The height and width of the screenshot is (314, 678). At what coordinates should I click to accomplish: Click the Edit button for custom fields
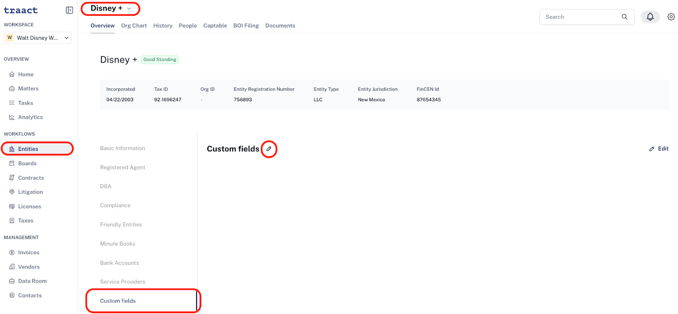[x=659, y=149]
